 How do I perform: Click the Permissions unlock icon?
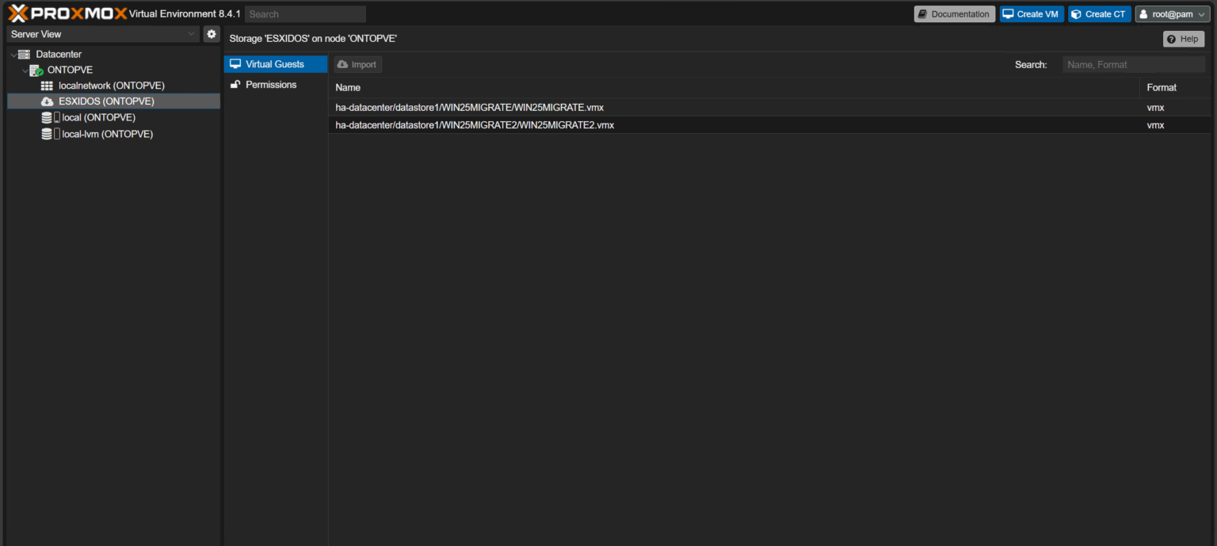pos(235,85)
